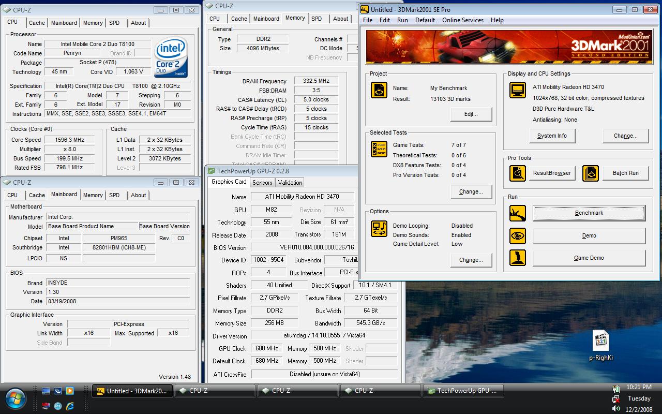Click the DRAM Frequency field 332.5 MHz
The height and width of the screenshot is (414, 662).
coord(317,81)
